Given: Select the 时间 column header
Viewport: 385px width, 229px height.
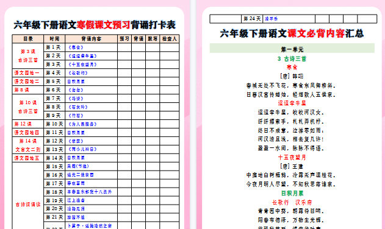Looking at the screenshot, I should click(54, 39).
